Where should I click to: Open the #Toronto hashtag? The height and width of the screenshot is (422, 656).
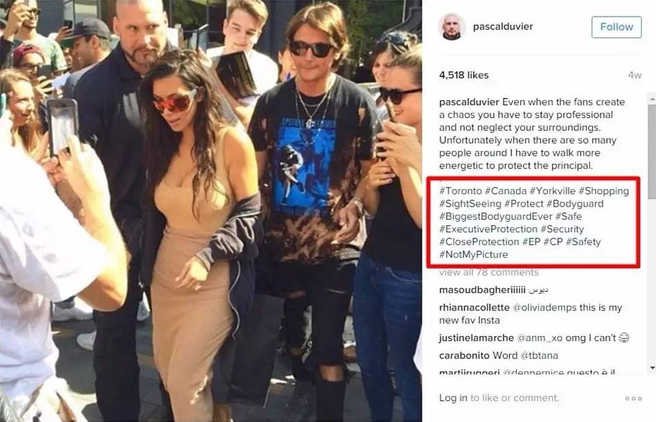[x=461, y=191]
